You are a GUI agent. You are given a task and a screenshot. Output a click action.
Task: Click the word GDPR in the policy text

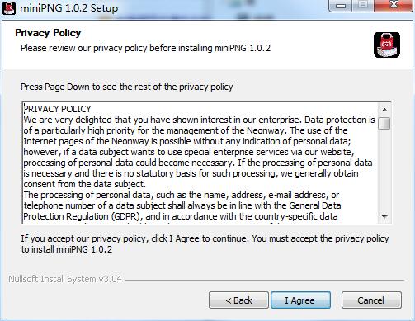pos(127,216)
